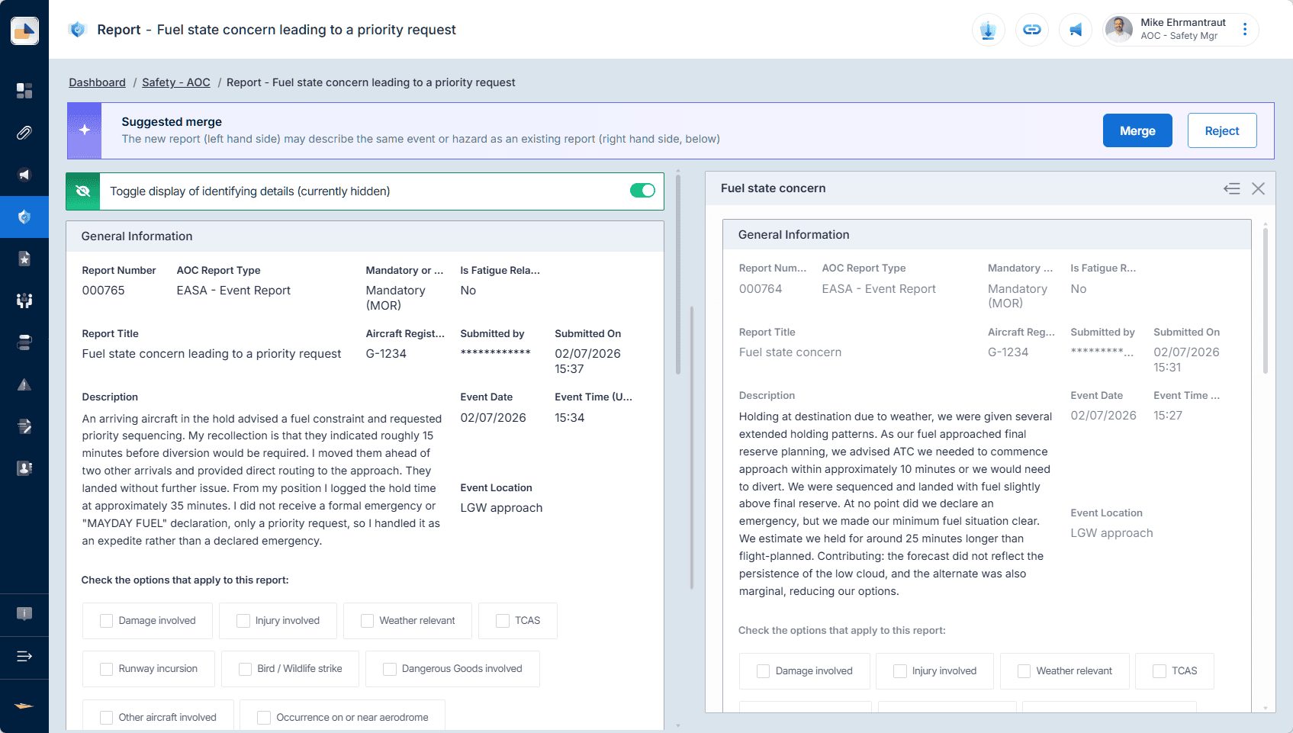Click the masked Submitted by value in left report

point(495,354)
